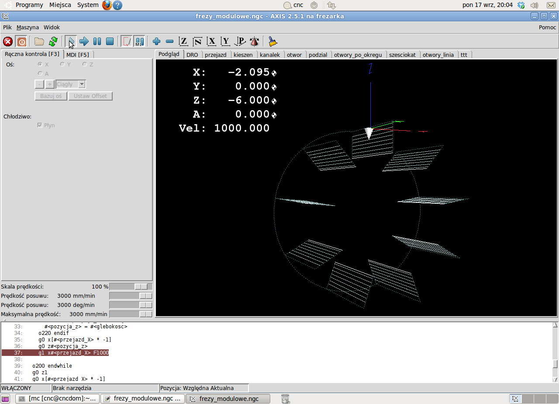
Task: Zoom in the preview
Action: [157, 42]
